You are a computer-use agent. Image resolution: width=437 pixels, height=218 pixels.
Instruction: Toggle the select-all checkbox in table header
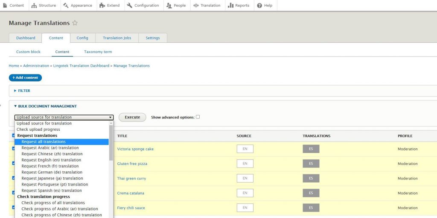click(x=12, y=136)
